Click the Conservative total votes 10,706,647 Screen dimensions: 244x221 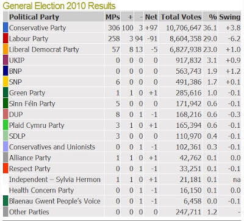pyautogui.click(x=184, y=28)
